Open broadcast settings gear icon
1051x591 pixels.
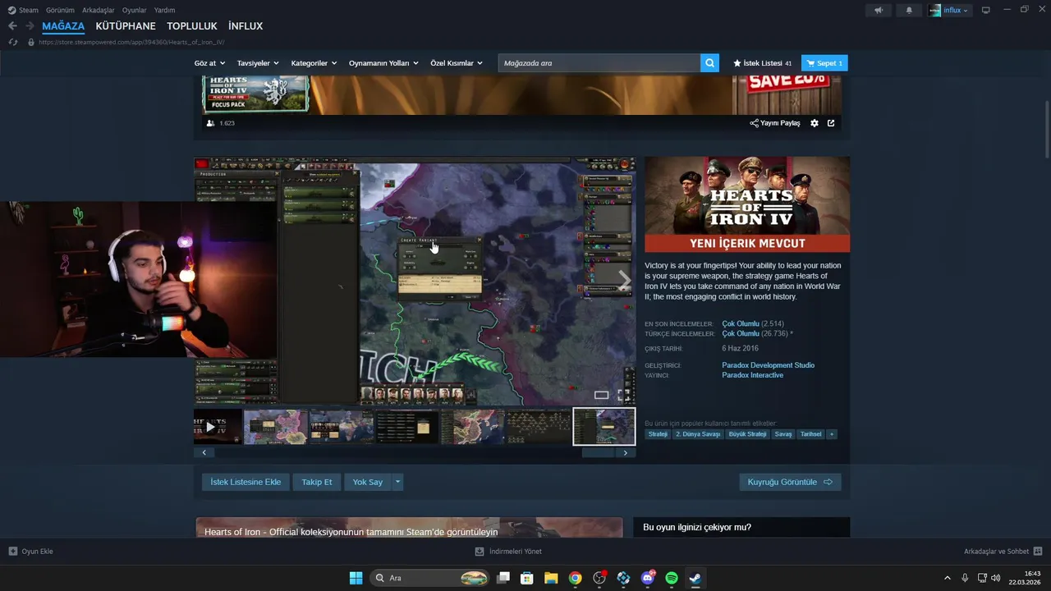coord(815,123)
